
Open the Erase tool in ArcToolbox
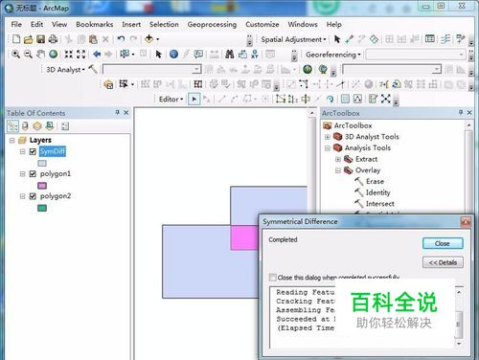[375, 181]
